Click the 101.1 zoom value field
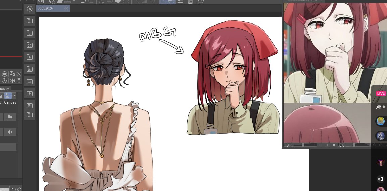This screenshot has width=387, height=191. tap(289, 145)
